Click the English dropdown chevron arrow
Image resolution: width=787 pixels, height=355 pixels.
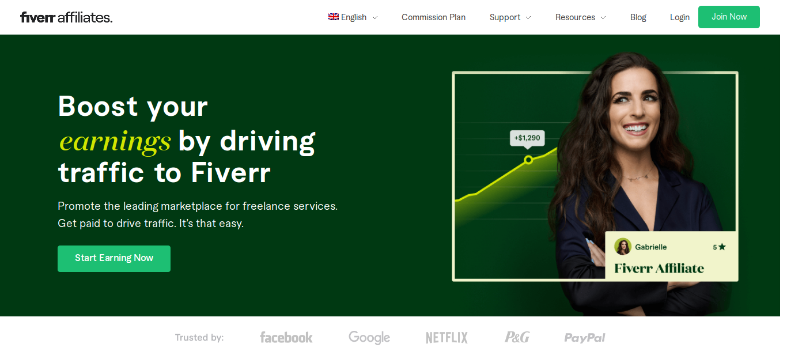tap(374, 18)
